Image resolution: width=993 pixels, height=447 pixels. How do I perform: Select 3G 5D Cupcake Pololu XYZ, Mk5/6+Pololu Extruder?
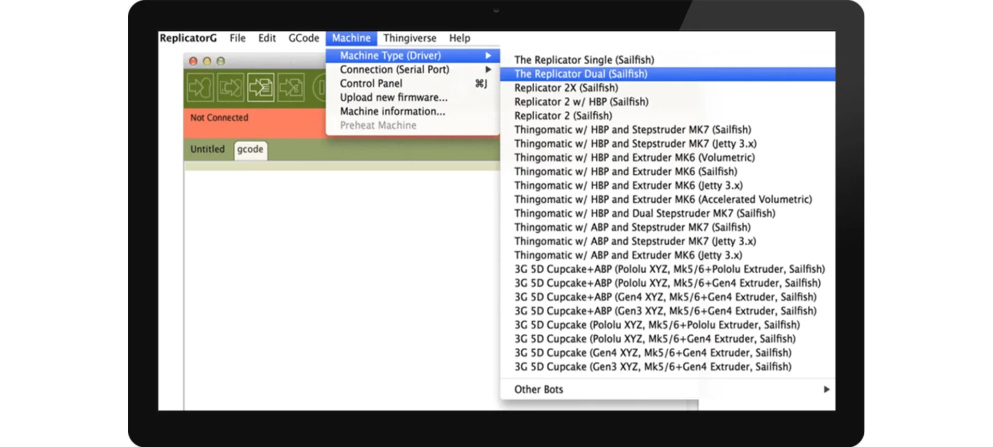pos(668,325)
